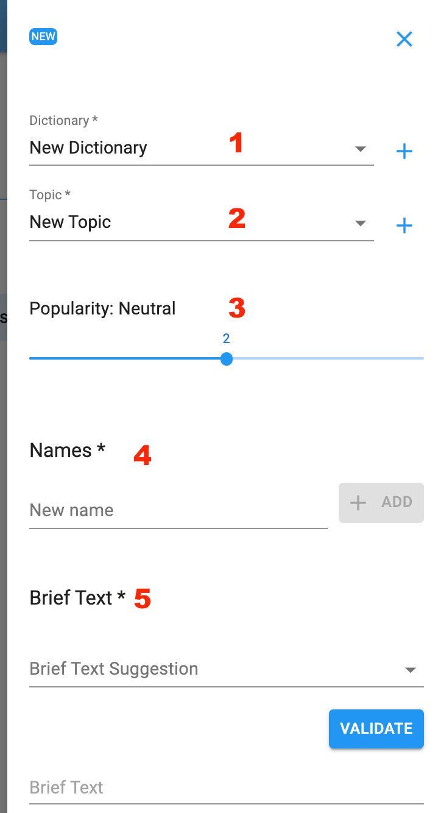Click the plus icon inside ADD button
Screen dimensions: 441x813
pos(358,502)
